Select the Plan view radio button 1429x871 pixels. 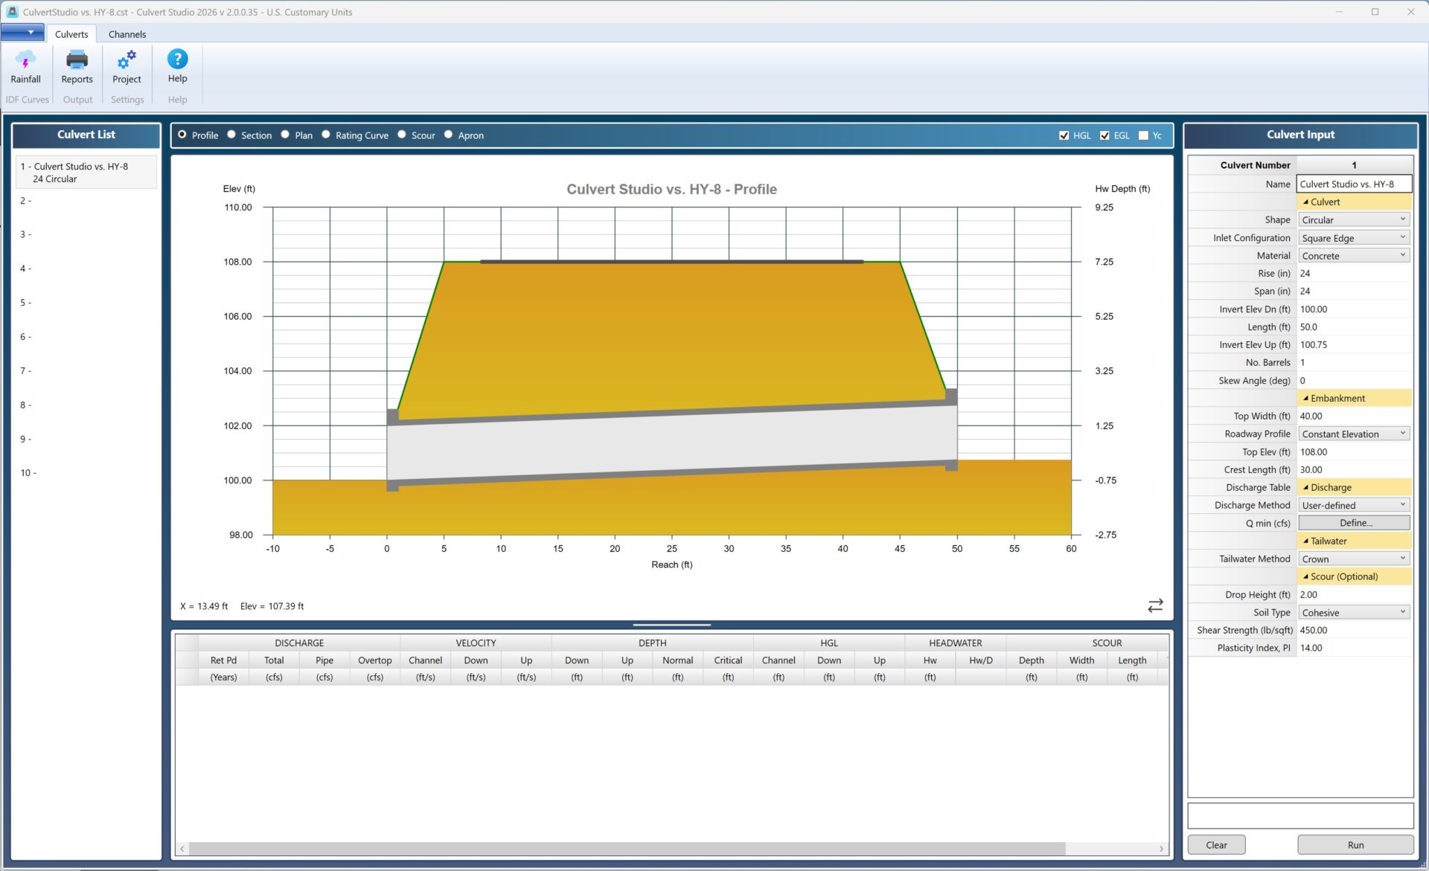pos(285,135)
